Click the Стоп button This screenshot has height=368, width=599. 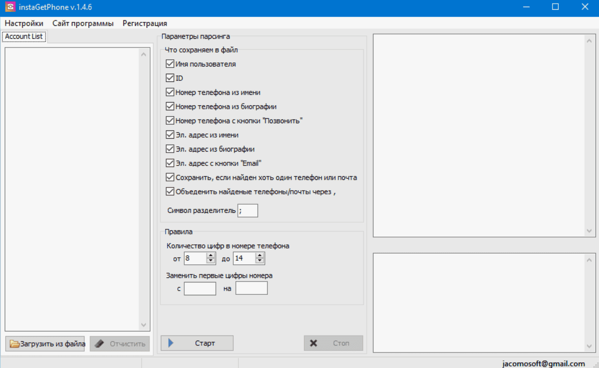333,343
